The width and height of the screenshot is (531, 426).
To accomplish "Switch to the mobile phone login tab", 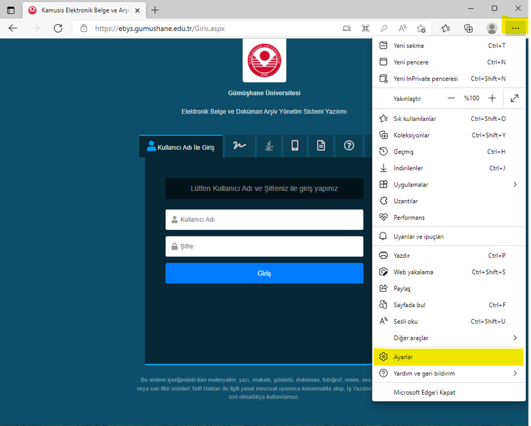I will (295, 146).
